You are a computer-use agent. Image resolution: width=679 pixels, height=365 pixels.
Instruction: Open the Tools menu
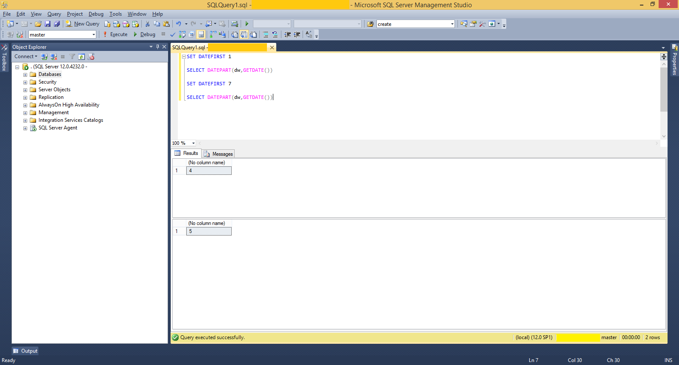(115, 14)
